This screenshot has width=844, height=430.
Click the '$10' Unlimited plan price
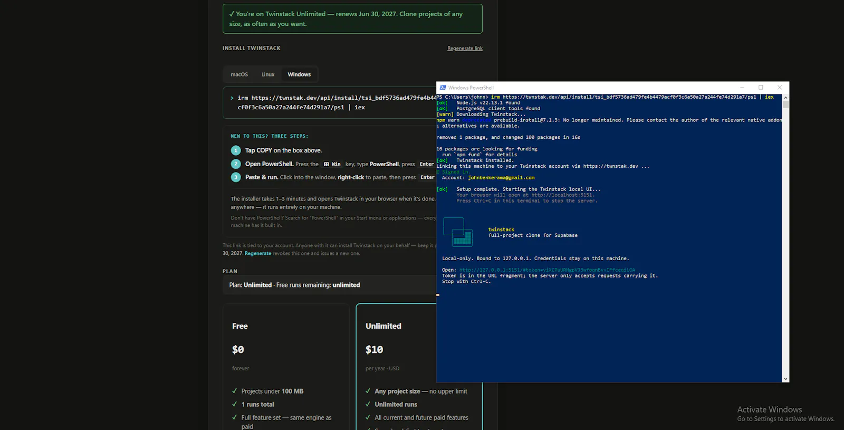point(375,350)
